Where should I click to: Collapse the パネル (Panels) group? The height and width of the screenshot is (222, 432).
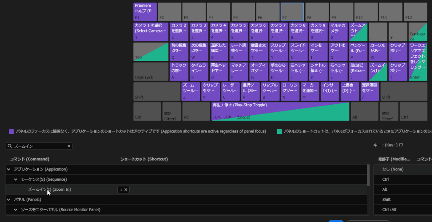point(9,200)
